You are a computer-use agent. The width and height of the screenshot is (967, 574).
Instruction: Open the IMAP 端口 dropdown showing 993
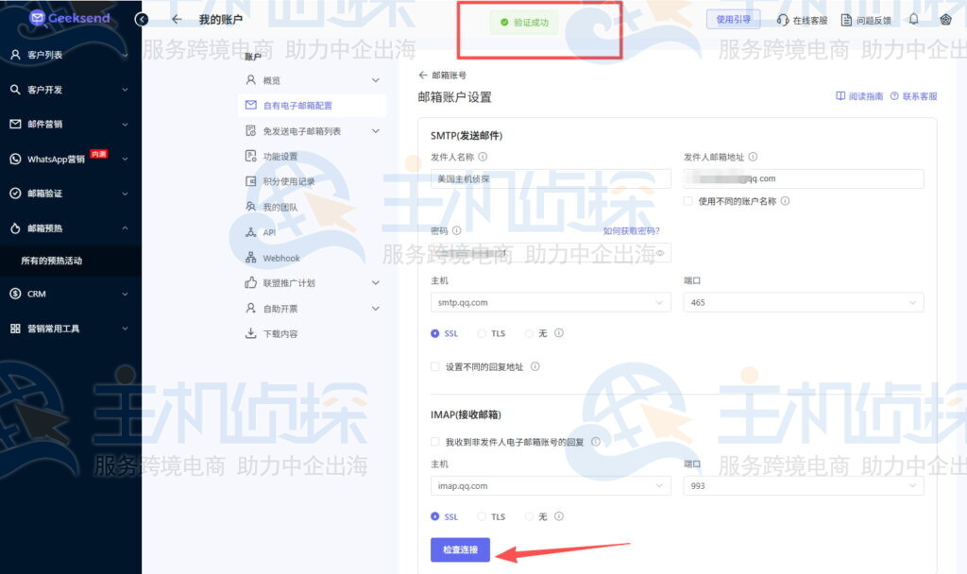(x=803, y=484)
